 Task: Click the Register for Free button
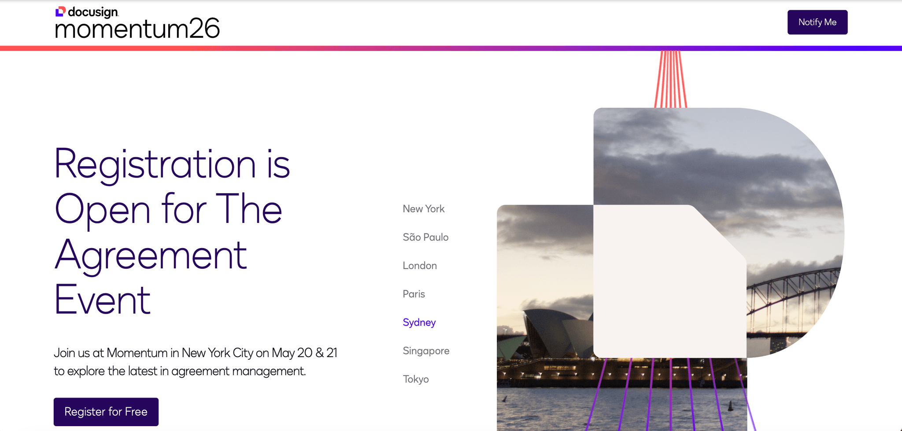point(106,412)
